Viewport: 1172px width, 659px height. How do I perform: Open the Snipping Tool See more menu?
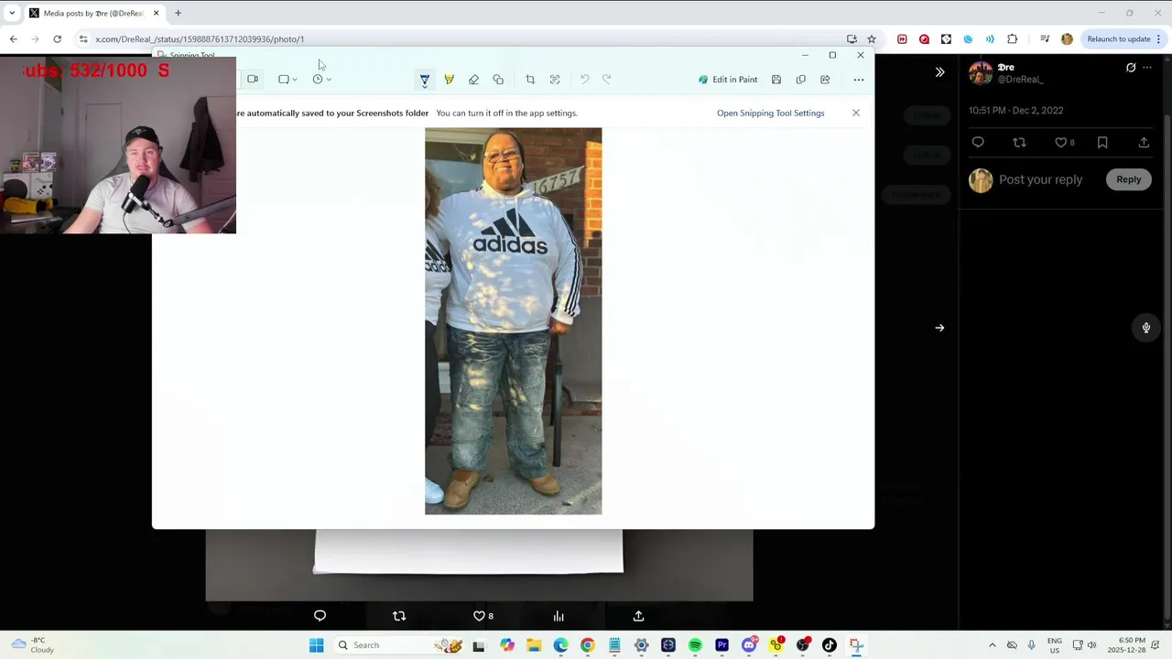(x=859, y=80)
